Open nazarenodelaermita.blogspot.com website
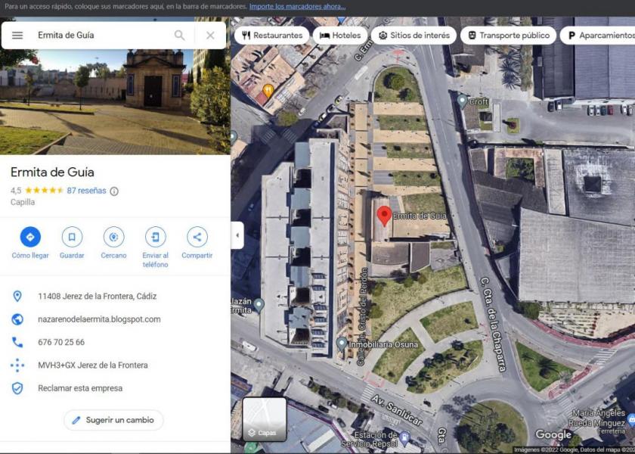 tap(99, 319)
